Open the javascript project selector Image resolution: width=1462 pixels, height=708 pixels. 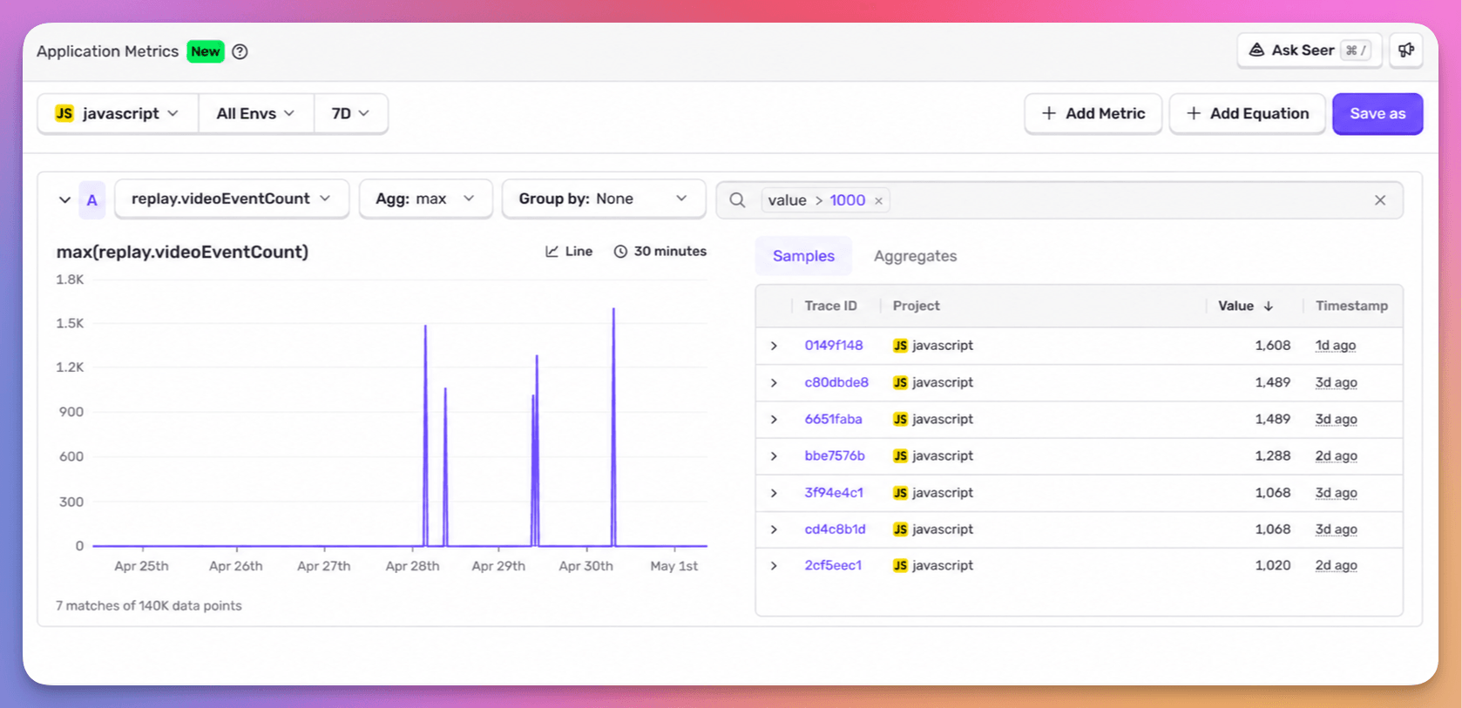pos(118,113)
